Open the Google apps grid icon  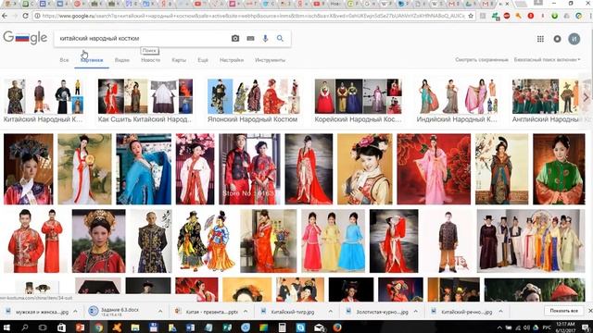(540, 39)
